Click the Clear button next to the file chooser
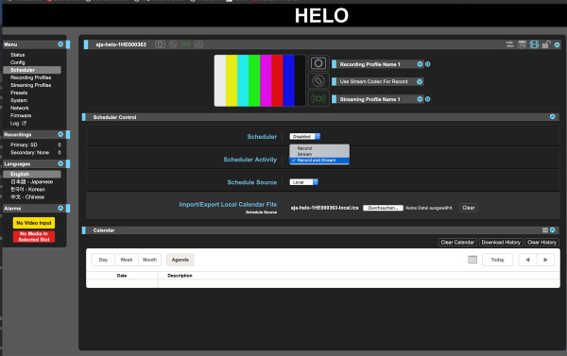 click(469, 208)
